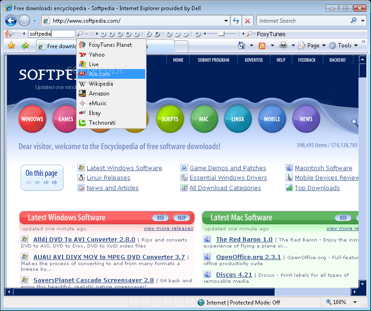Click the RSS feeds icon
Viewport: 371px width, 311px height.
click(x=262, y=45)
